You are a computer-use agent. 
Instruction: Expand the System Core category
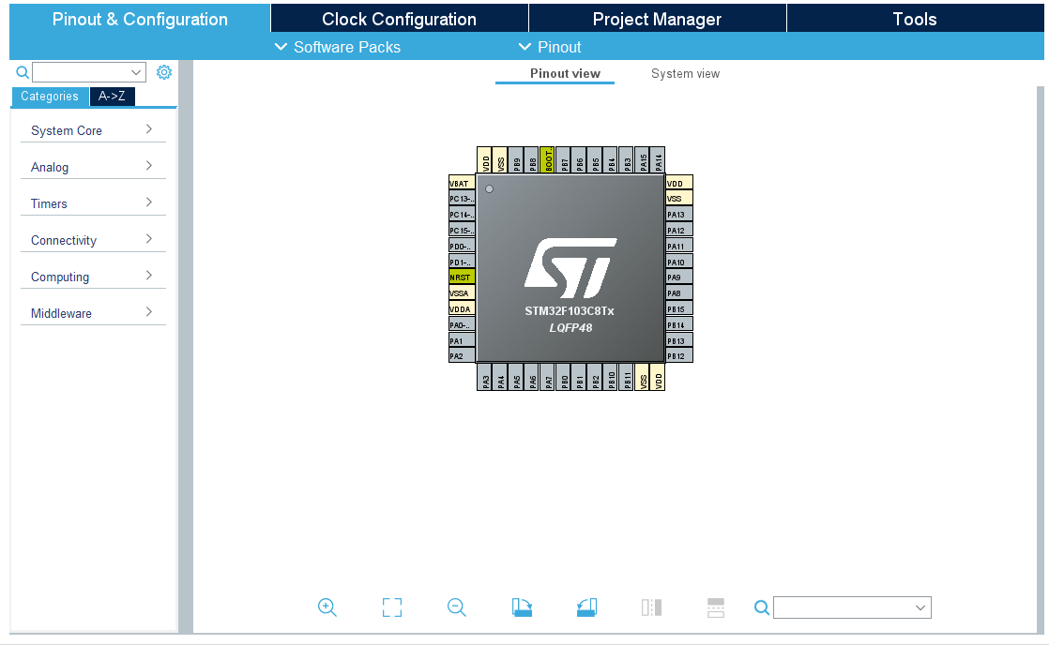point(92,130)
